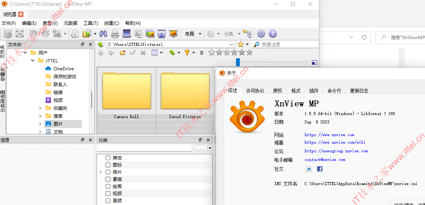
Task: Switch to the 命令行 tab
Action: [334, 91]
